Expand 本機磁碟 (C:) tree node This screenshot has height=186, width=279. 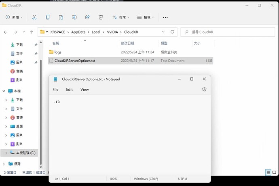(6, 153)
